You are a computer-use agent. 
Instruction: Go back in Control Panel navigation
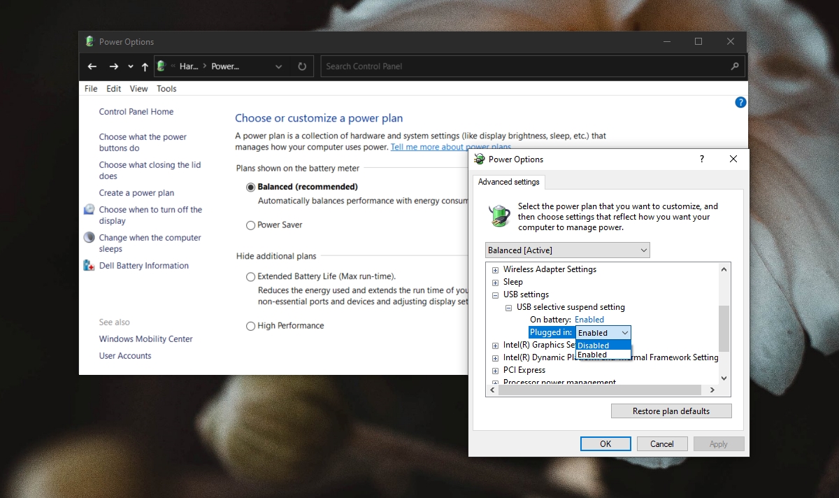(x=92, y=66)
